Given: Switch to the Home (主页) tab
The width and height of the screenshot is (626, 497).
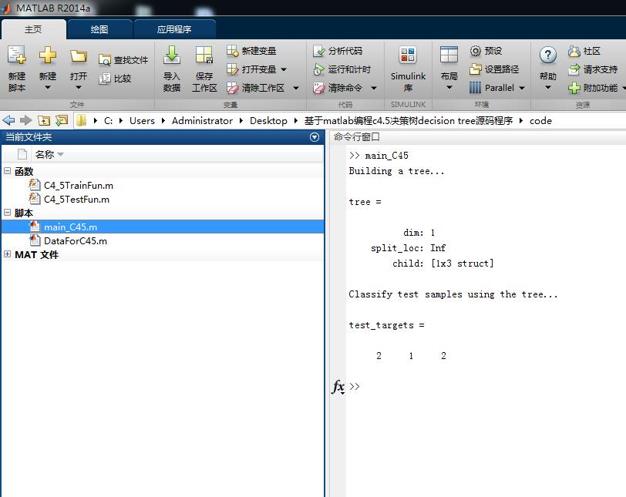Looking at the screenshot, I should pyautogui.click(x=34, y=29).
